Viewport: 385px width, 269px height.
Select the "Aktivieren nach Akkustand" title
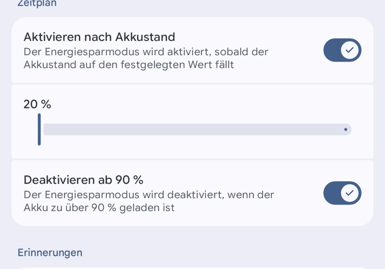(x=99, y=37)
